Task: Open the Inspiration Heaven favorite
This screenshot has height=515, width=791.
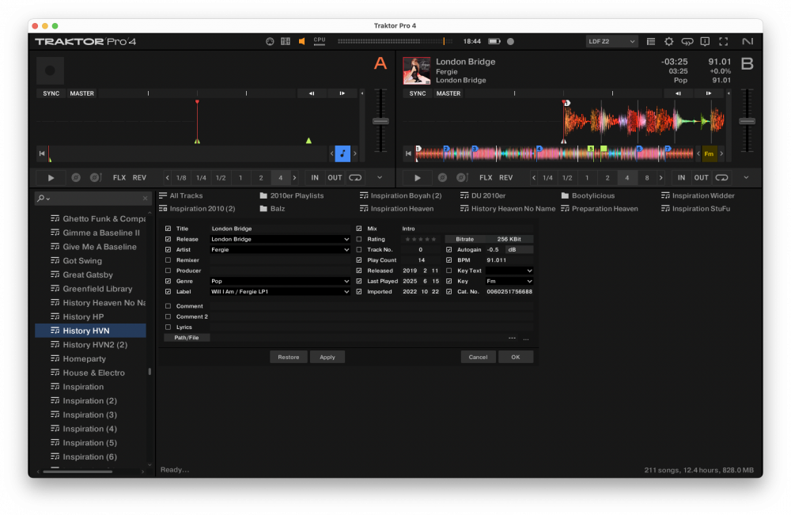Action: (396, 209)
